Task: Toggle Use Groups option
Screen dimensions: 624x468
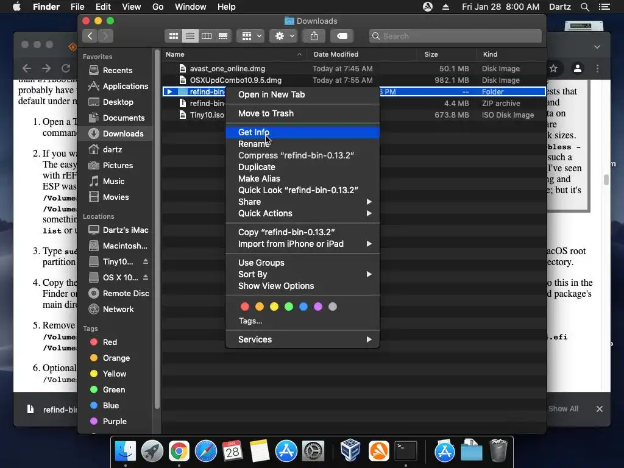Action: tap(302, 263)
